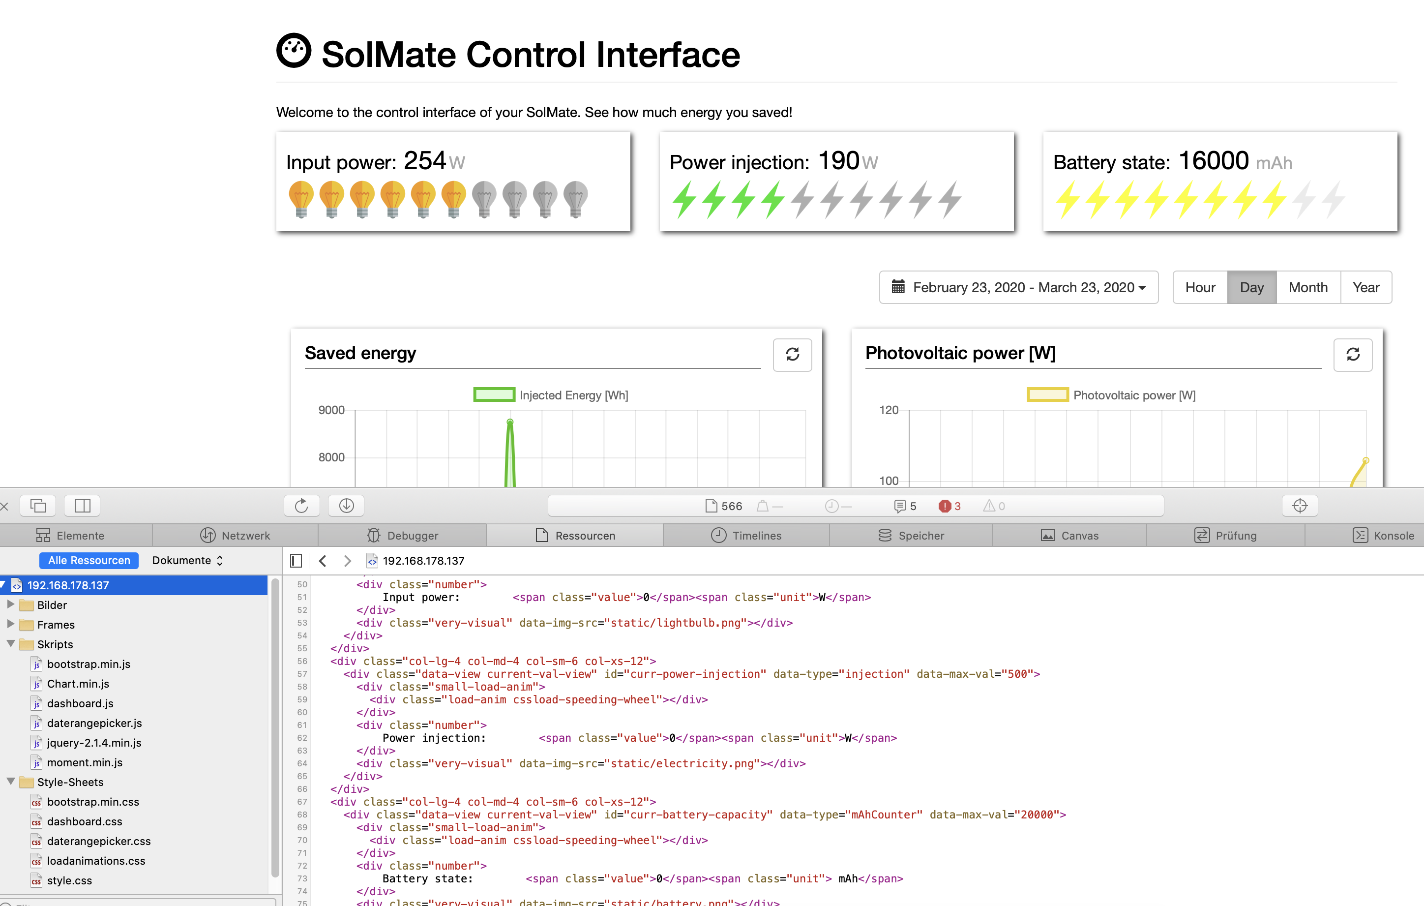Switch to the Konsole tab
Image resolution: width=1424 pixels, height=906 pixels.
tap(1383, 535)
